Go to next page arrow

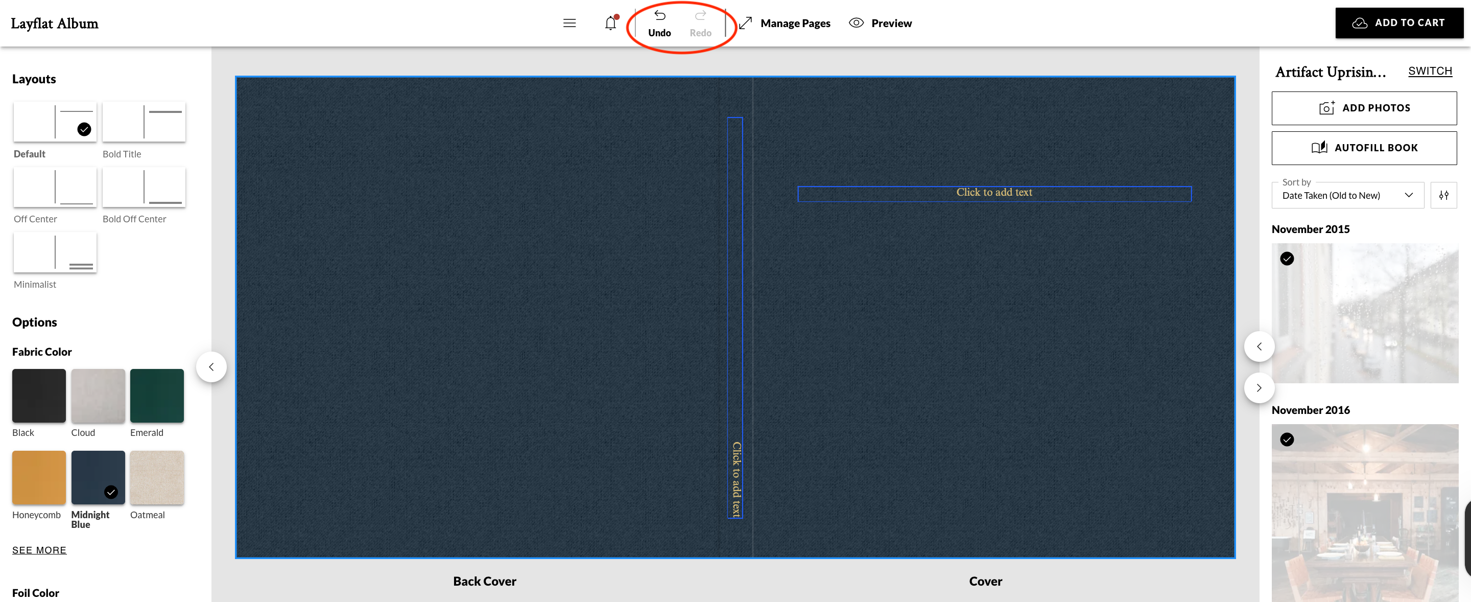(x=1259, y=388)
